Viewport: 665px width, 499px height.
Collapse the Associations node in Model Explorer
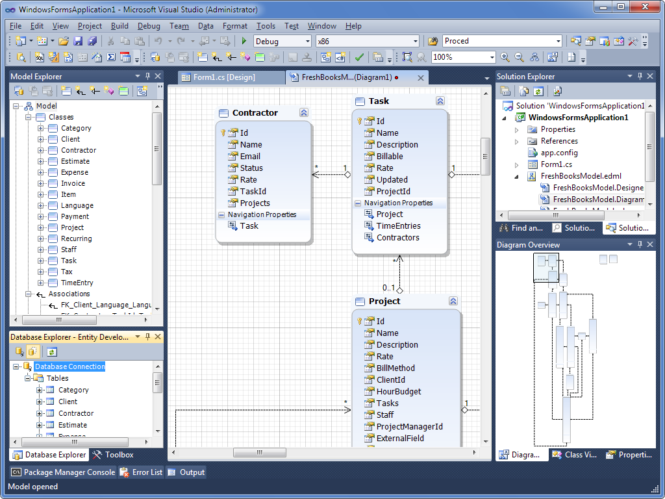click(x=29, y=294)
